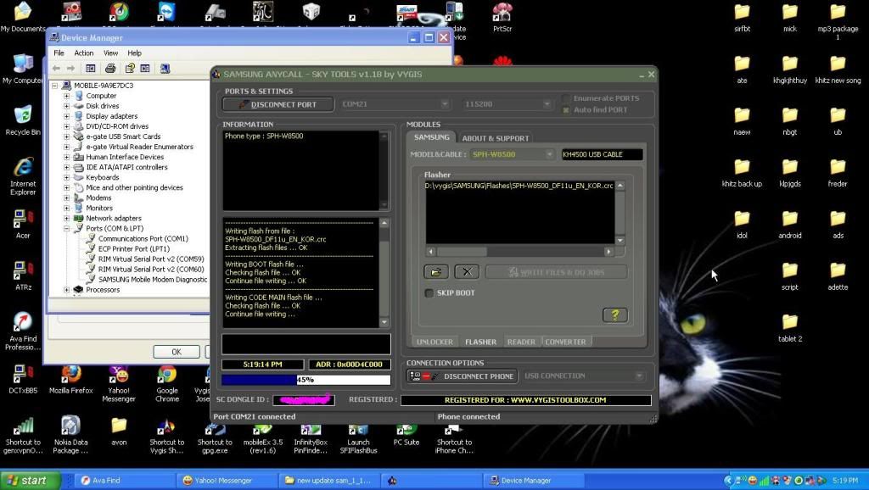This screenshot has width=869, height=490.
Task: Open Internet Explorer desktop icon
Action: [23, 176]
